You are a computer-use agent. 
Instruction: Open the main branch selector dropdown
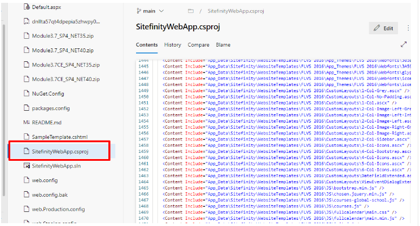[x=150, y=11]
